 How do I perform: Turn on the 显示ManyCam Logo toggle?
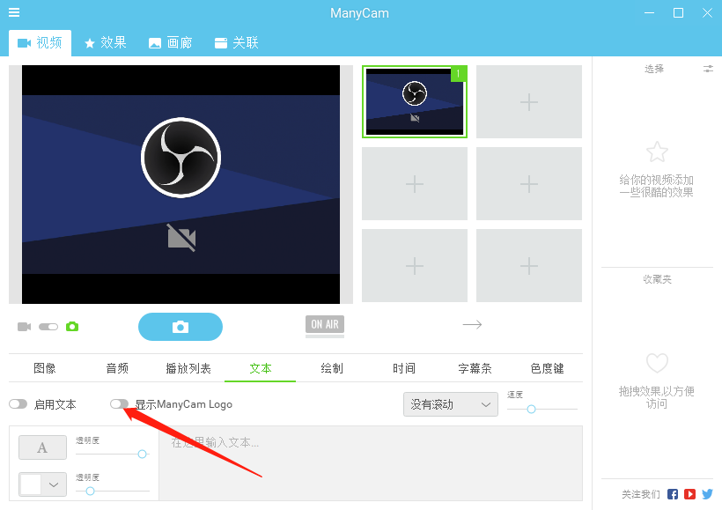[119, 404]
